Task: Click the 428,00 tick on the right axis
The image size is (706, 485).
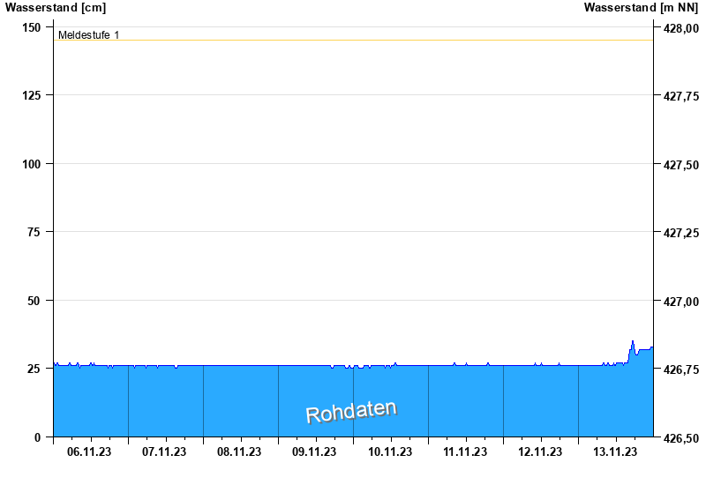Action: (x=680, y=29)
